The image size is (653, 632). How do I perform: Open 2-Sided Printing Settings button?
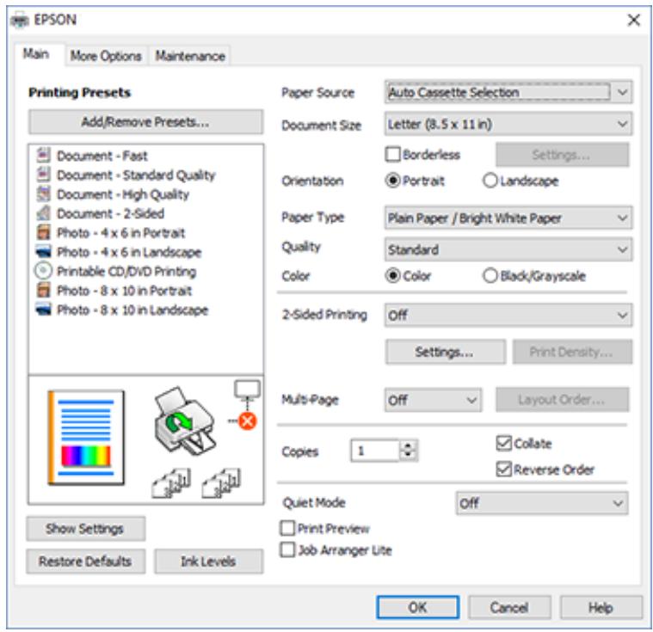tap(445, 353)
